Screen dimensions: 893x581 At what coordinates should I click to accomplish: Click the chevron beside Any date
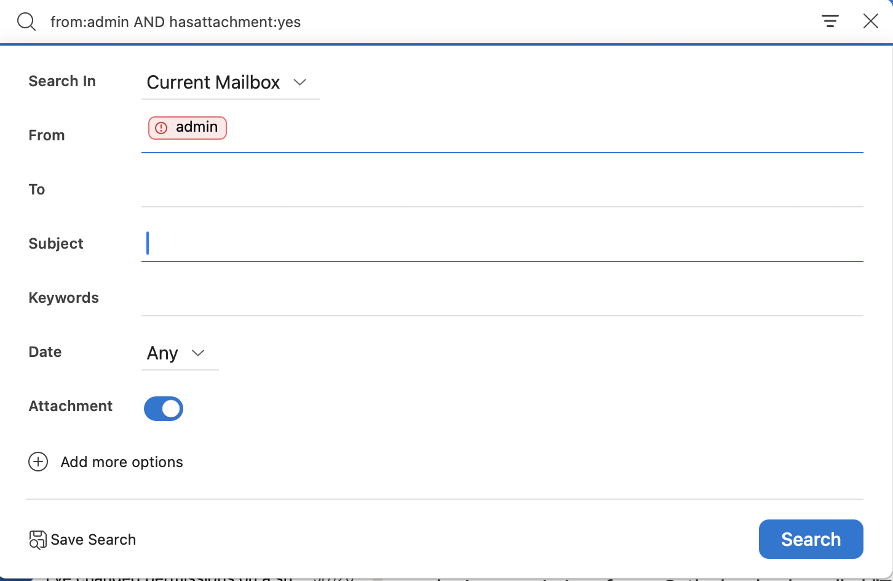pyautogui.click(x=198, y=353)
